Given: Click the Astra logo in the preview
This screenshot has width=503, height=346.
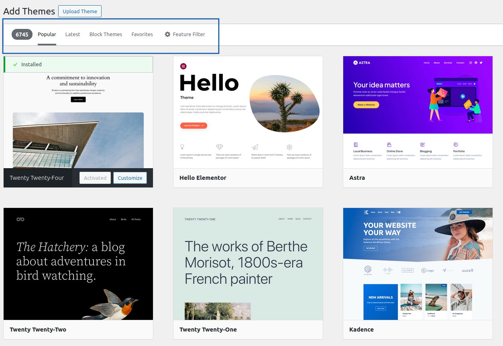Looking at the screenshot, I should tap(362, 63).
